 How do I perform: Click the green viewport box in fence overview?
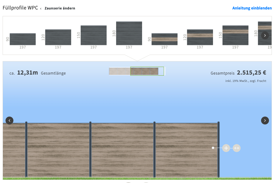pos(147,71)
